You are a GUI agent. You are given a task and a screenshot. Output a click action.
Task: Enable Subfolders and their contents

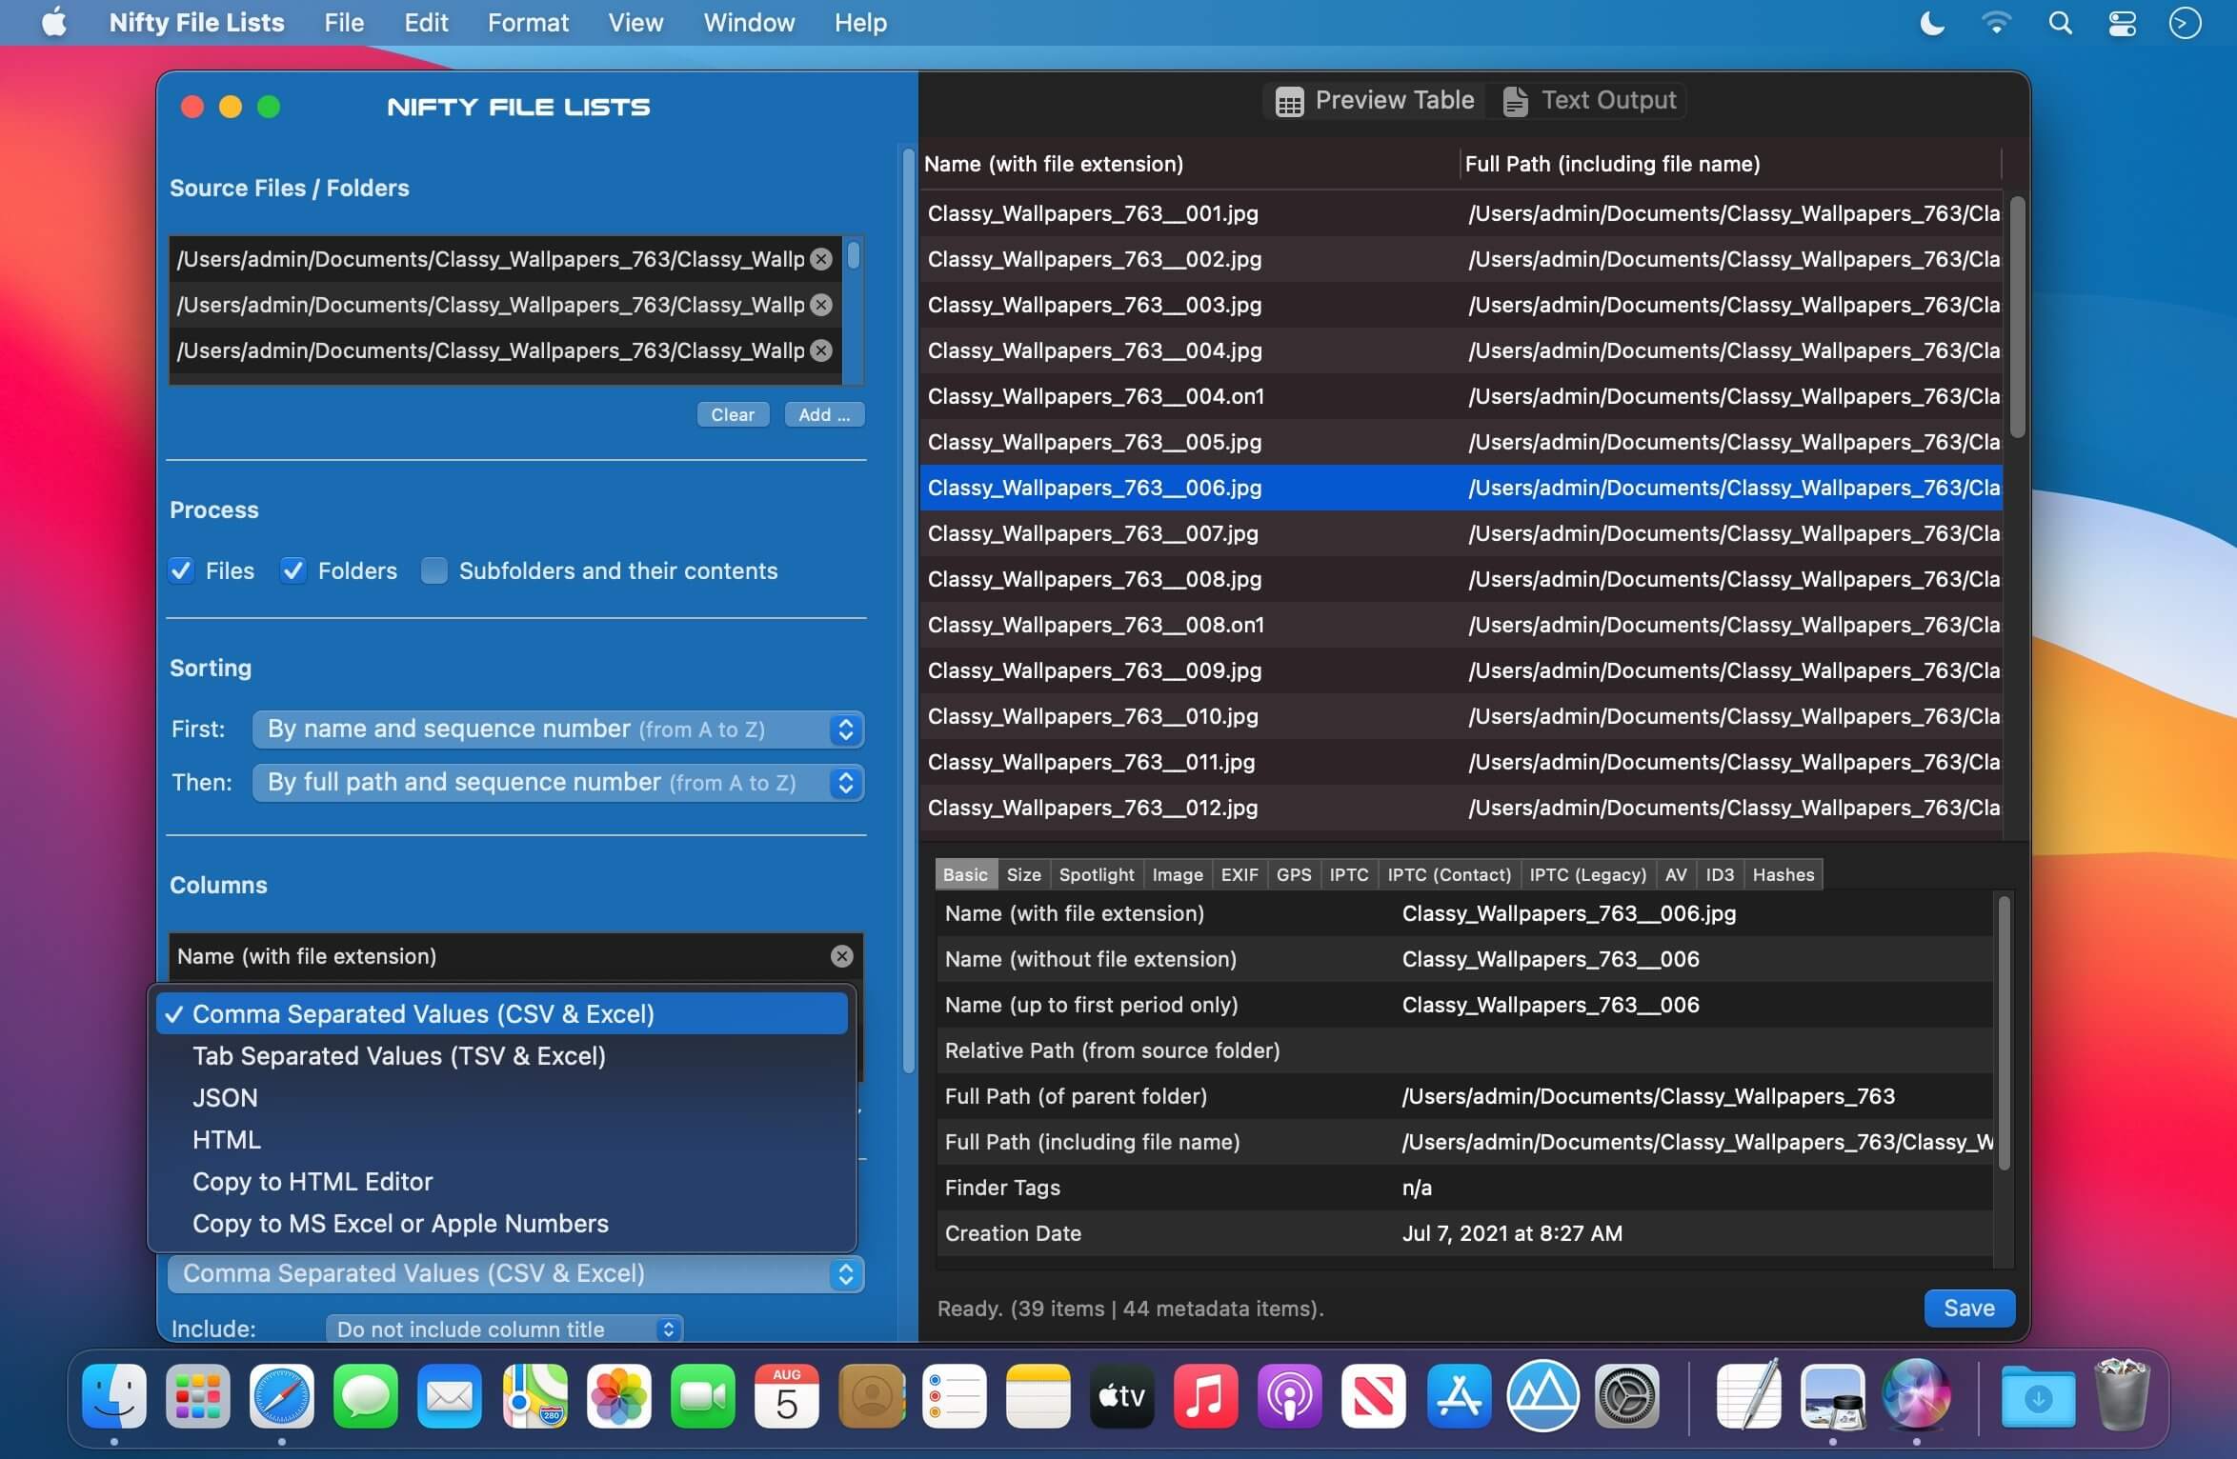[x=434, y=570]
